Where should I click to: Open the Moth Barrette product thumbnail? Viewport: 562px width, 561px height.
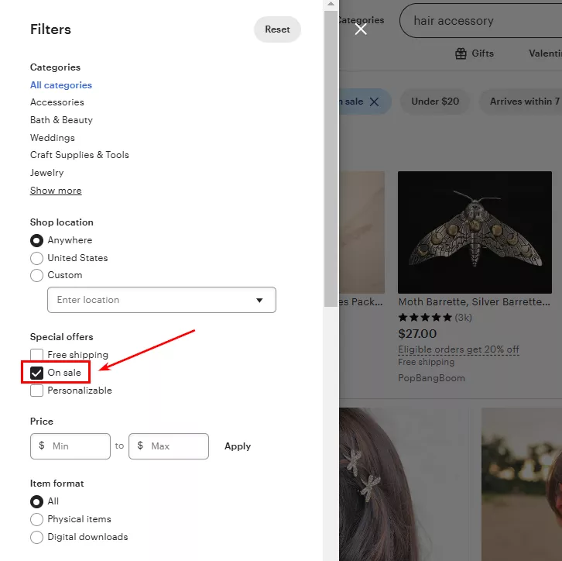pyautogui.click(x=475, y=232)
